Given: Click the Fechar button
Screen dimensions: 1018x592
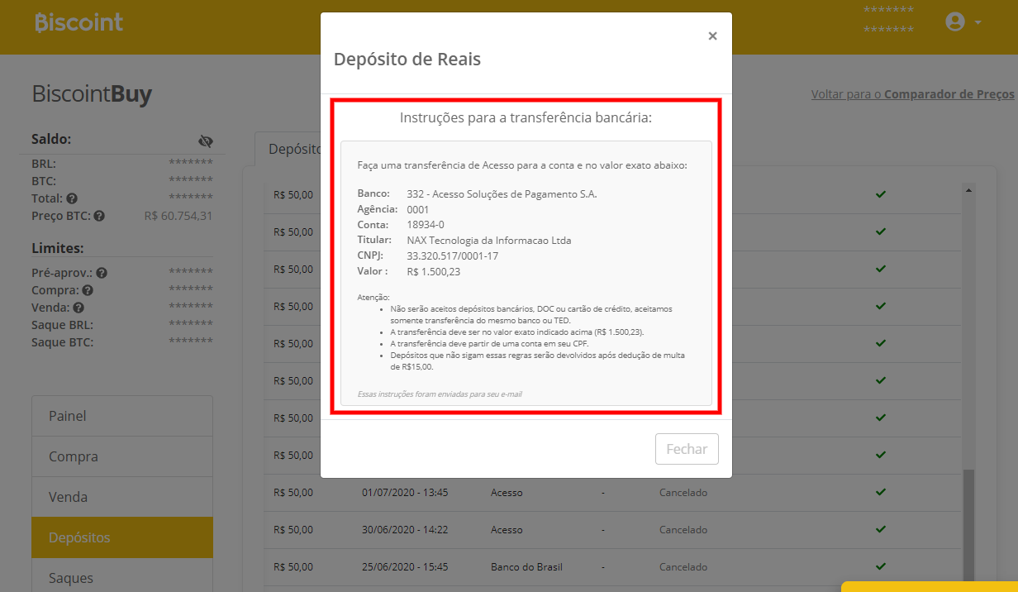Looking at the screenshot, I should [x=687, y=449].
